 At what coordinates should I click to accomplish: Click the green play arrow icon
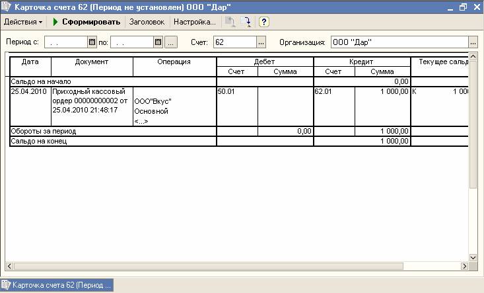(55, 22)
